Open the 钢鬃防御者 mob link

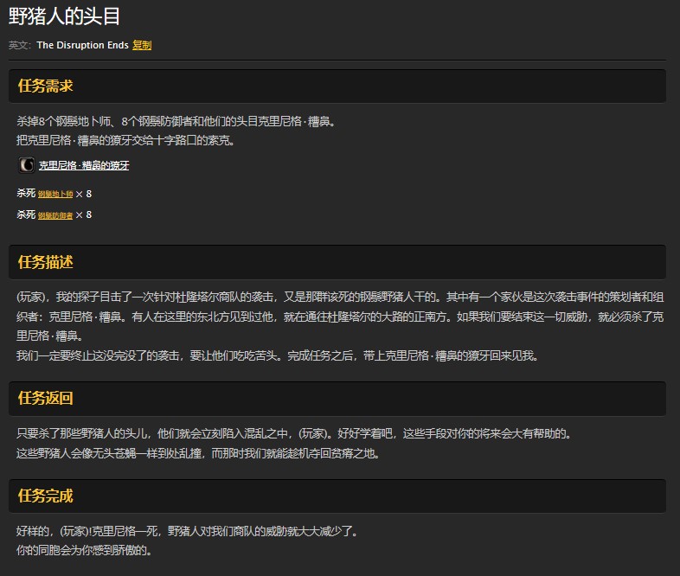55,215
